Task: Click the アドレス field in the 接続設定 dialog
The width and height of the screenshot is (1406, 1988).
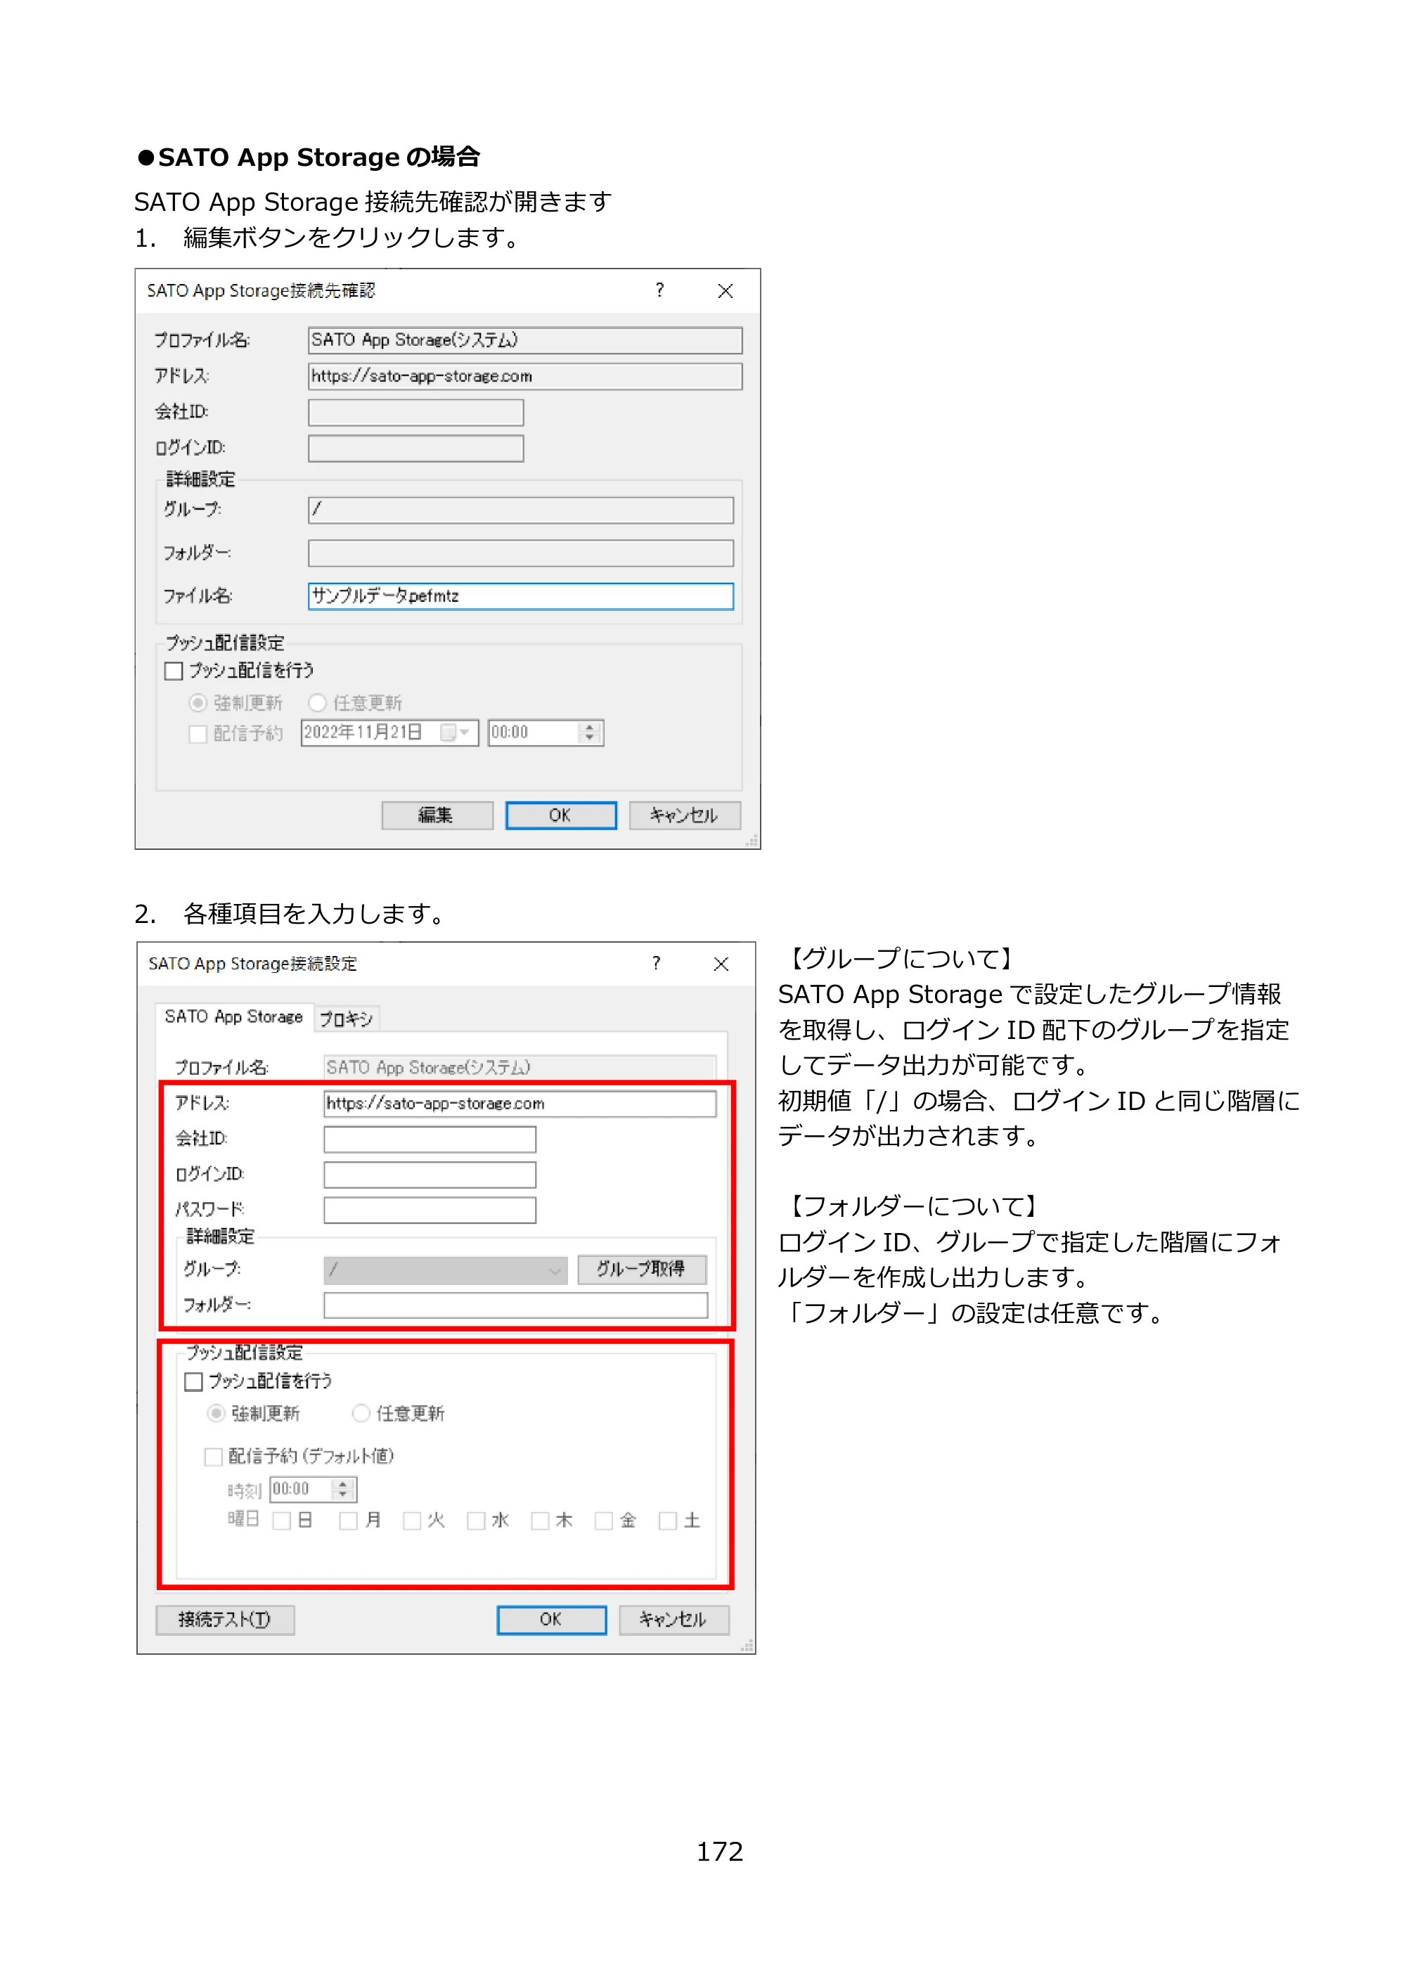Action: coord(520,1103)
